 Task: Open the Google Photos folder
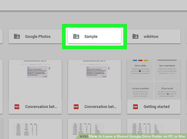35,36
